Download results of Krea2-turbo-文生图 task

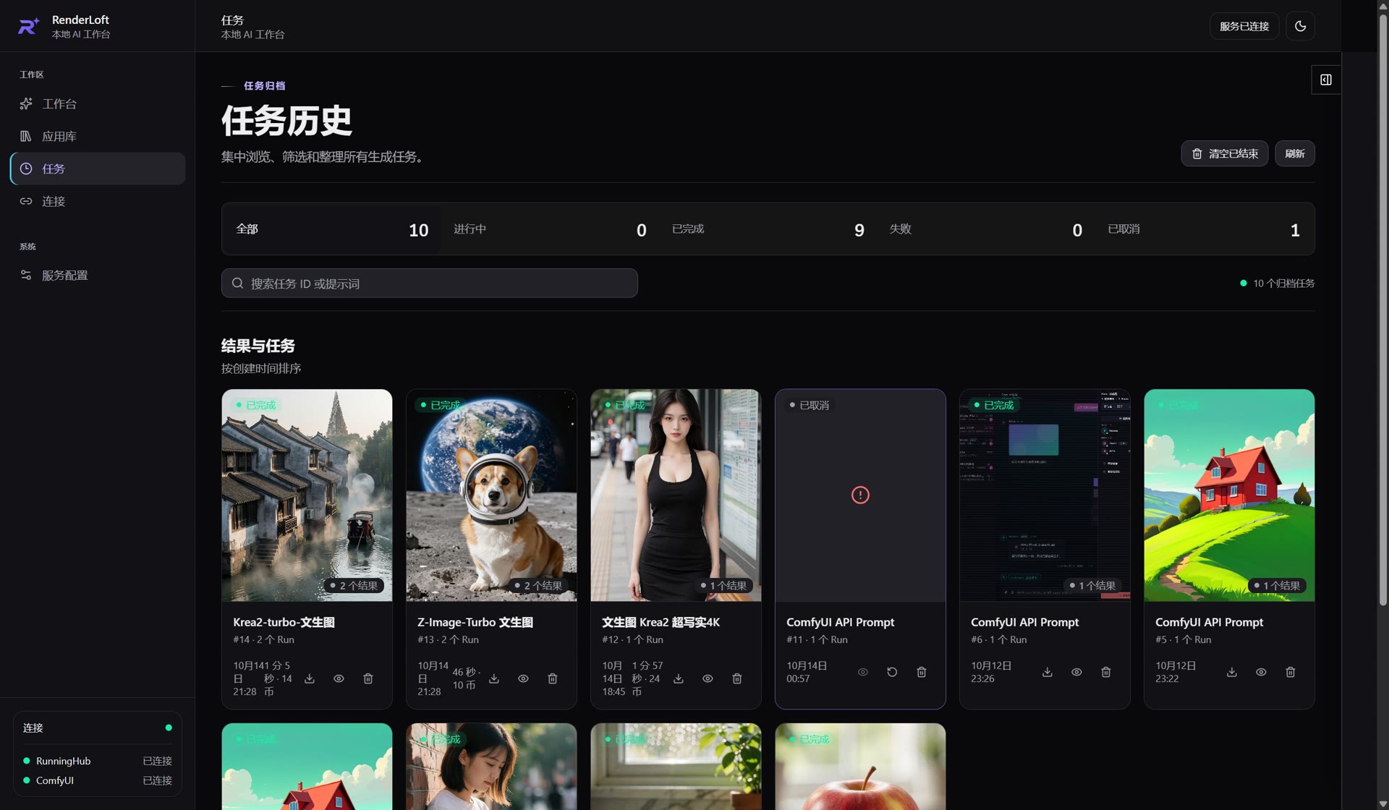point(310,679)
